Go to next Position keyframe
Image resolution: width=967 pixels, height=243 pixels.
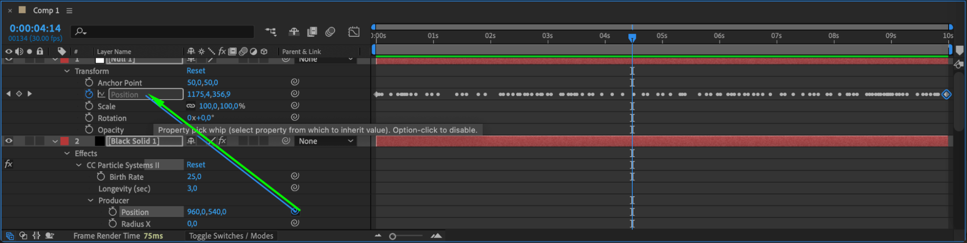click(30, 94)
